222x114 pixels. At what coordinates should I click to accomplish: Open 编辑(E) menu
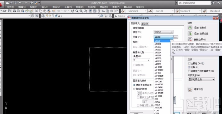point(22,7)
